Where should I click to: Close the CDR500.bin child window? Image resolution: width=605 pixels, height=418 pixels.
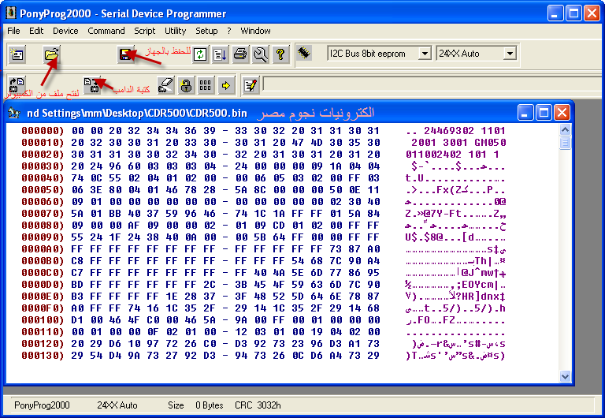pos(562,113)
